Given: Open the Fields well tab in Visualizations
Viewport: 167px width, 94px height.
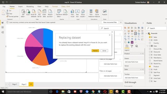Looking at the screenshot, I should pos(127,46).
